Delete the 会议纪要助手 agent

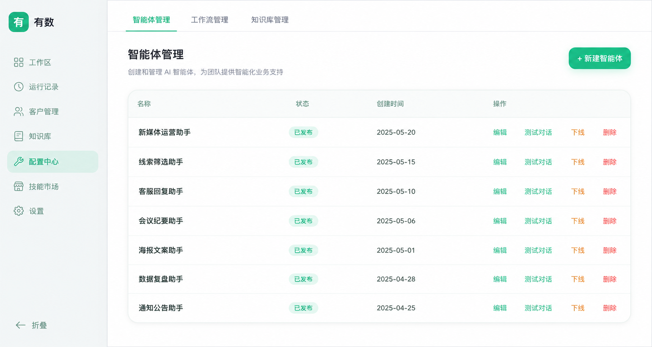pyautogui.click(x=610, y=221)
